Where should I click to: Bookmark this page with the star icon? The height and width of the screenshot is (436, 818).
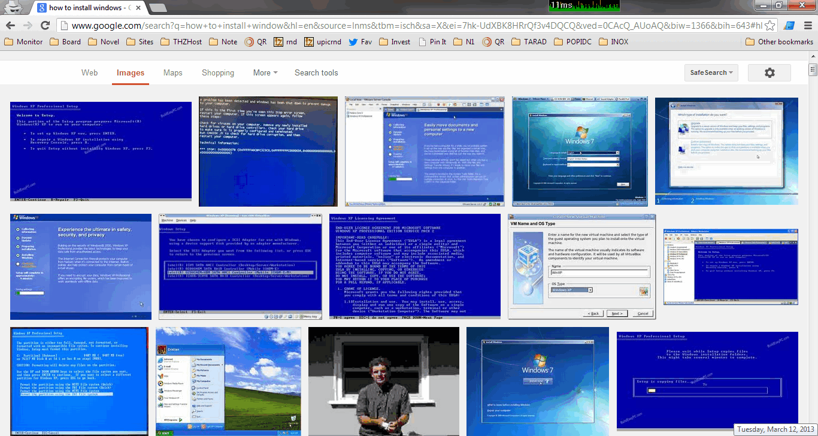pos(770,26)
